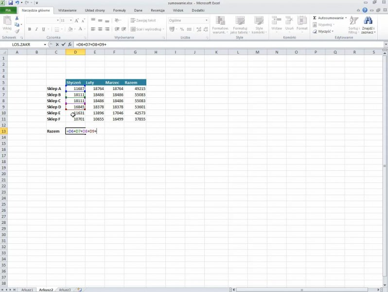The width and height of the screenshot is (388, 292).
Task: Click the Wyczyść button
Action: pos(324,31)
